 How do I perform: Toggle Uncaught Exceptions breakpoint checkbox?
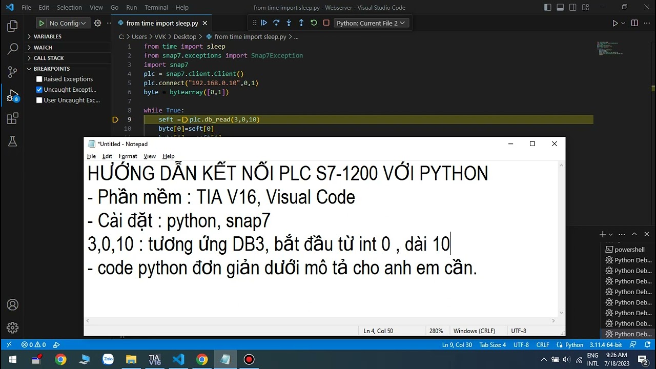[39, 90]
